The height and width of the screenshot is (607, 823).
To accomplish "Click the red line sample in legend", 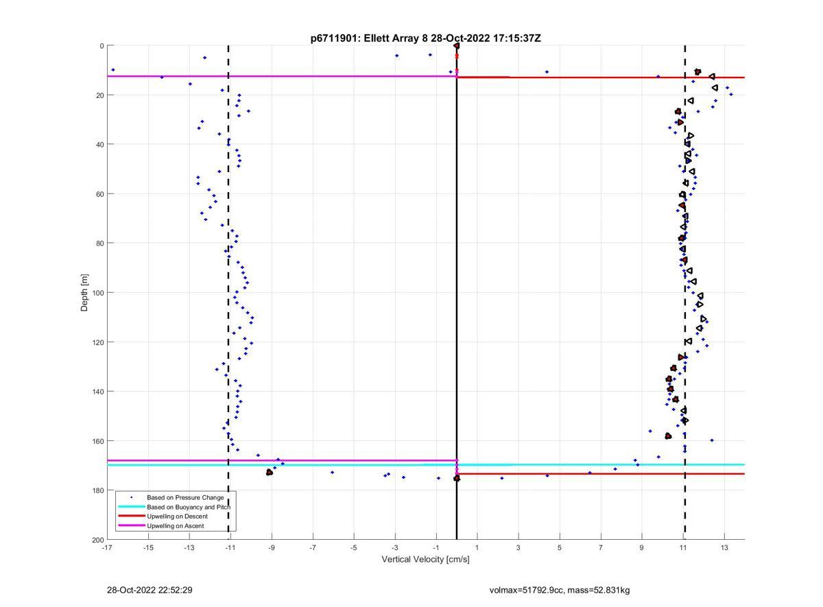I will click(x=131, y=516).
